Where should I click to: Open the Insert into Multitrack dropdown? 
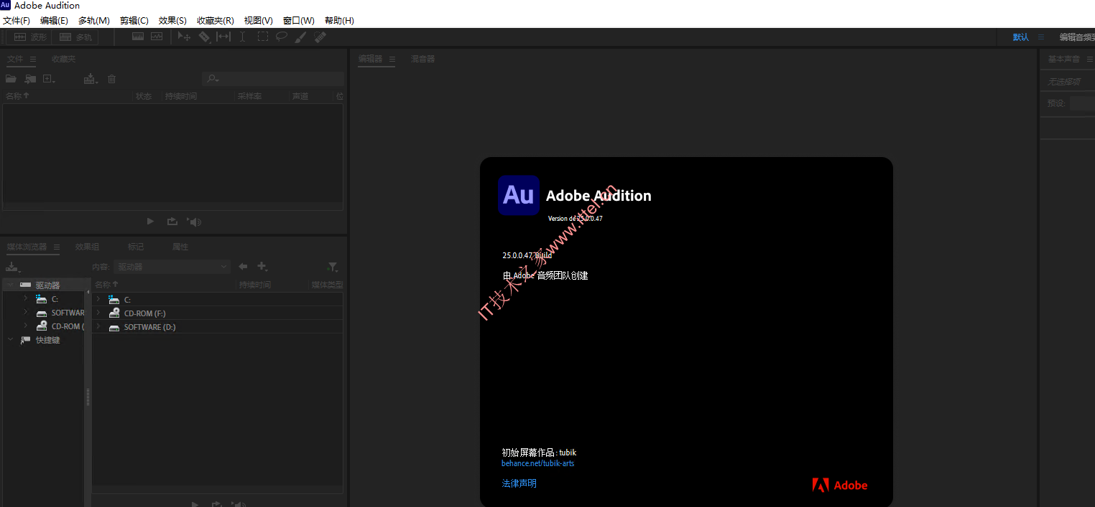pos(91,79)
